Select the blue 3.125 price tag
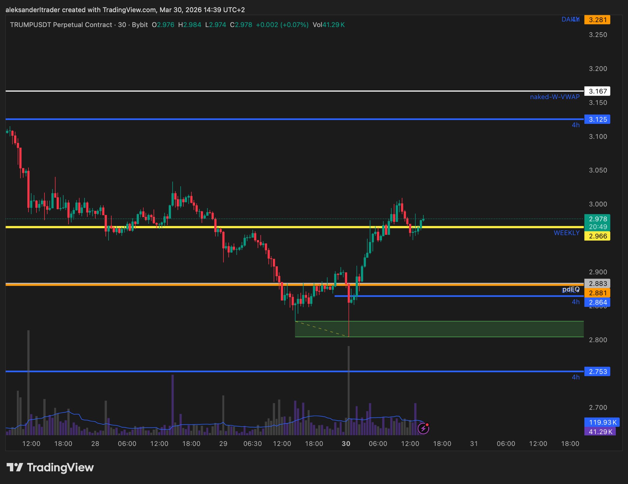 597,119
